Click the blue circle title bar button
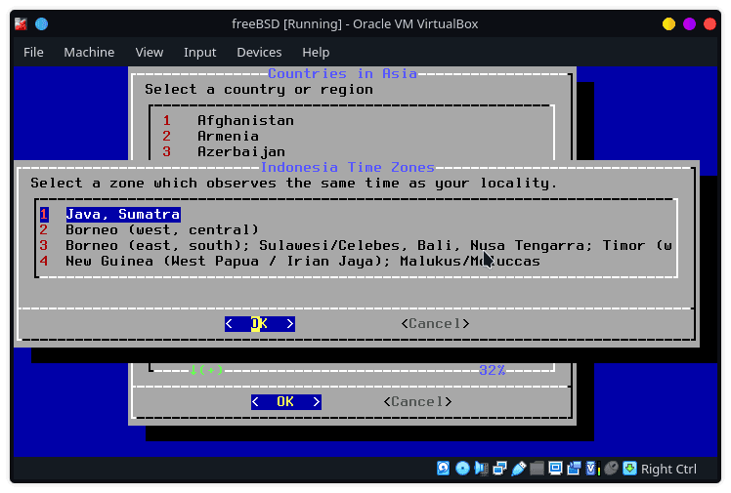 (x=41, y=23)
